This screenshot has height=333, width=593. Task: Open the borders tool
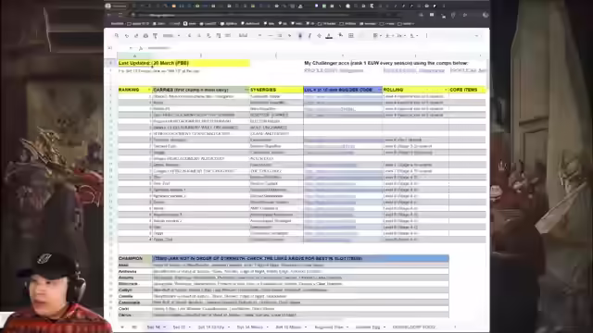pyautogui.click(x=350, y=35)
